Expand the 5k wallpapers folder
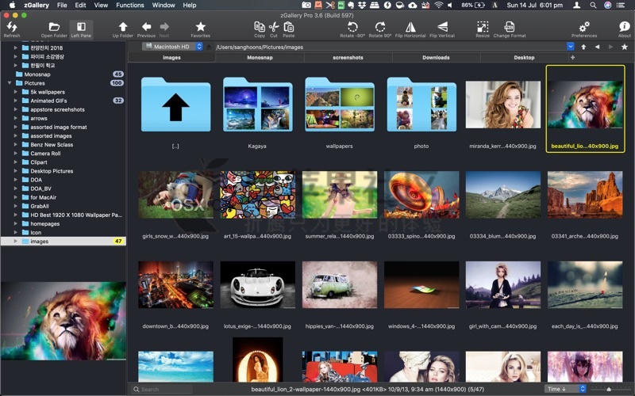635x396 pixels. point(15,92)
